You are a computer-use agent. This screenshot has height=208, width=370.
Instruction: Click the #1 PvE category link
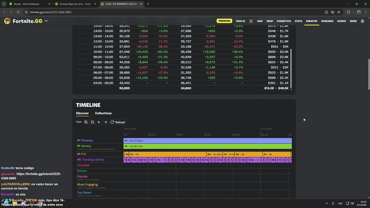82,154
